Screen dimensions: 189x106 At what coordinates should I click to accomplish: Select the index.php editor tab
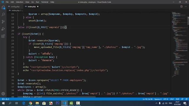32,6
